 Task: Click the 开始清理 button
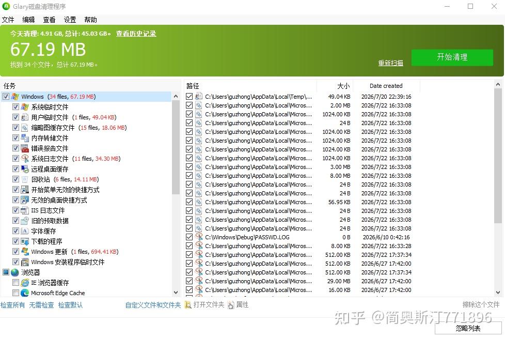click(452, 57)
